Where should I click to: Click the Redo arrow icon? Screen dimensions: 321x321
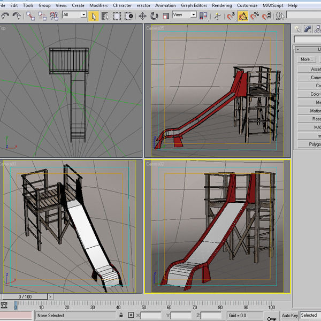coord(17,16)
